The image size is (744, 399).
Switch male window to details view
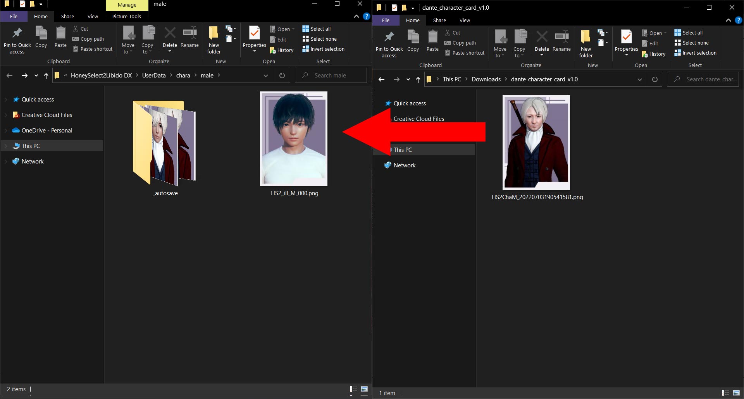pyautogui.click(x=353, y=389)
